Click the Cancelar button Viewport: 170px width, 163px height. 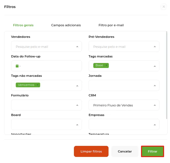[x=125, y=151]
